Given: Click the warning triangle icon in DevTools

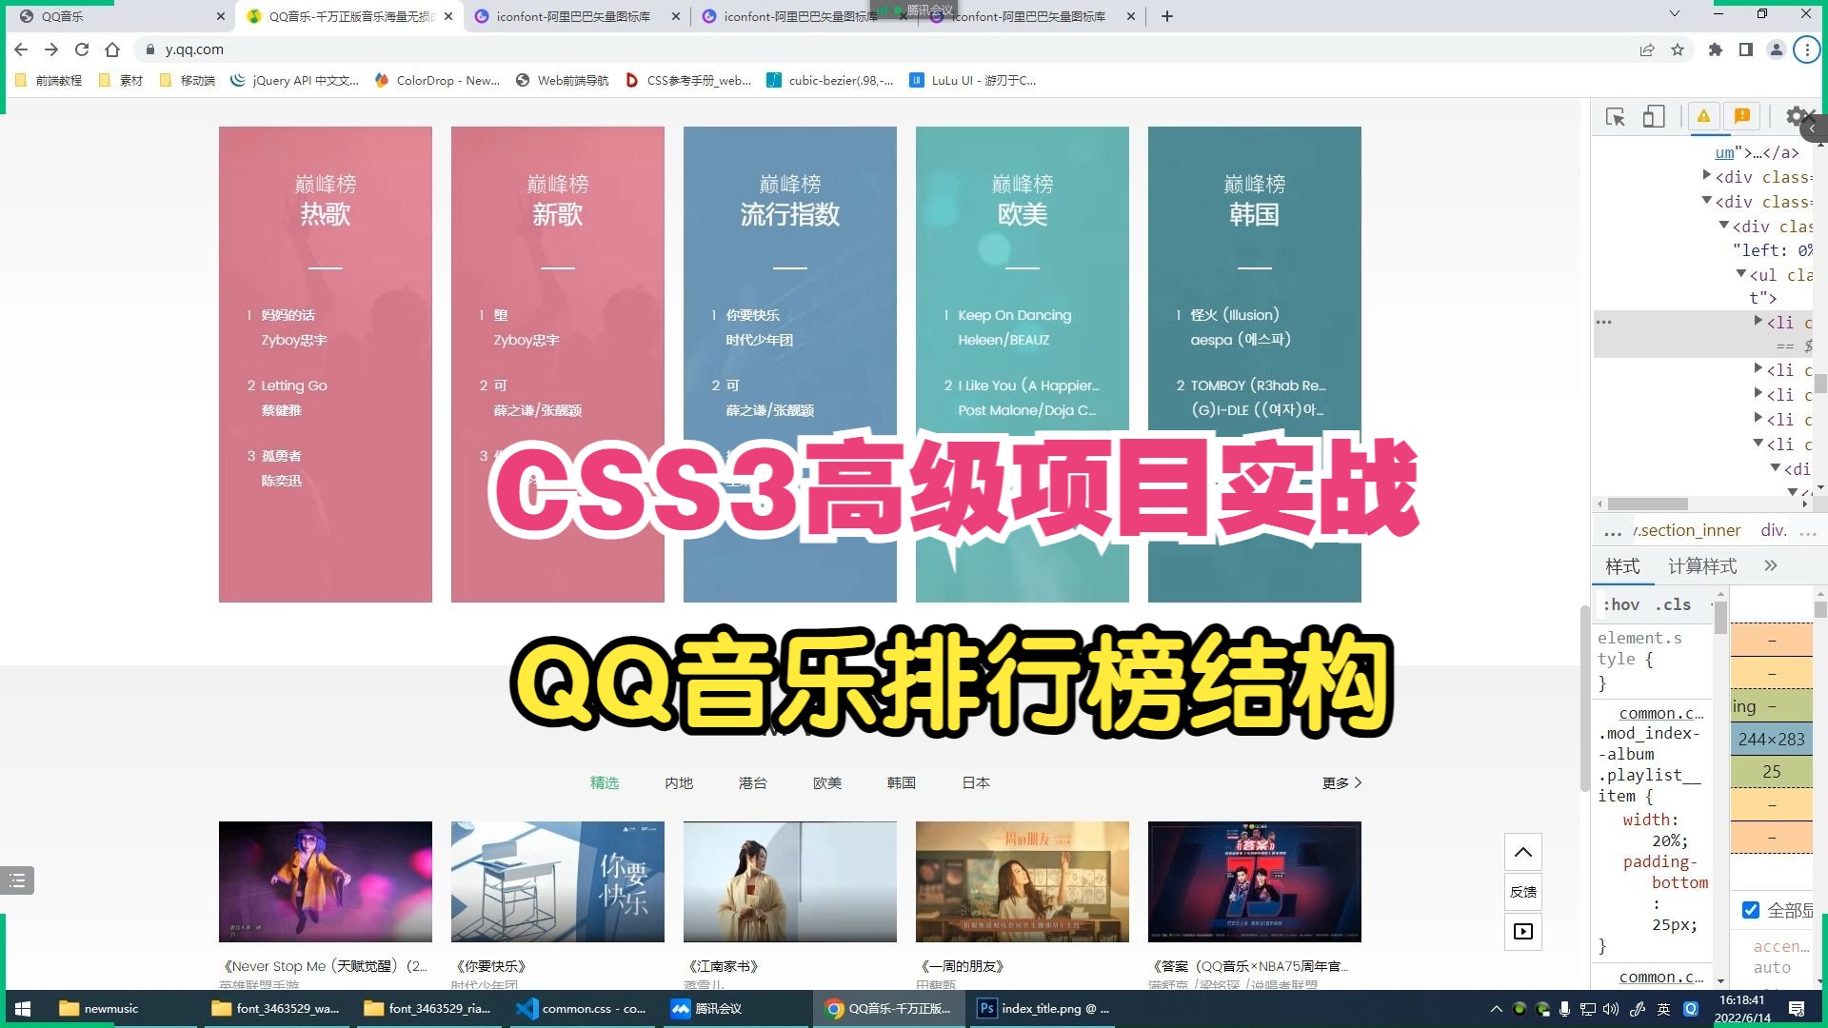Looking at the screenshot, I should tap(1703, 117).
